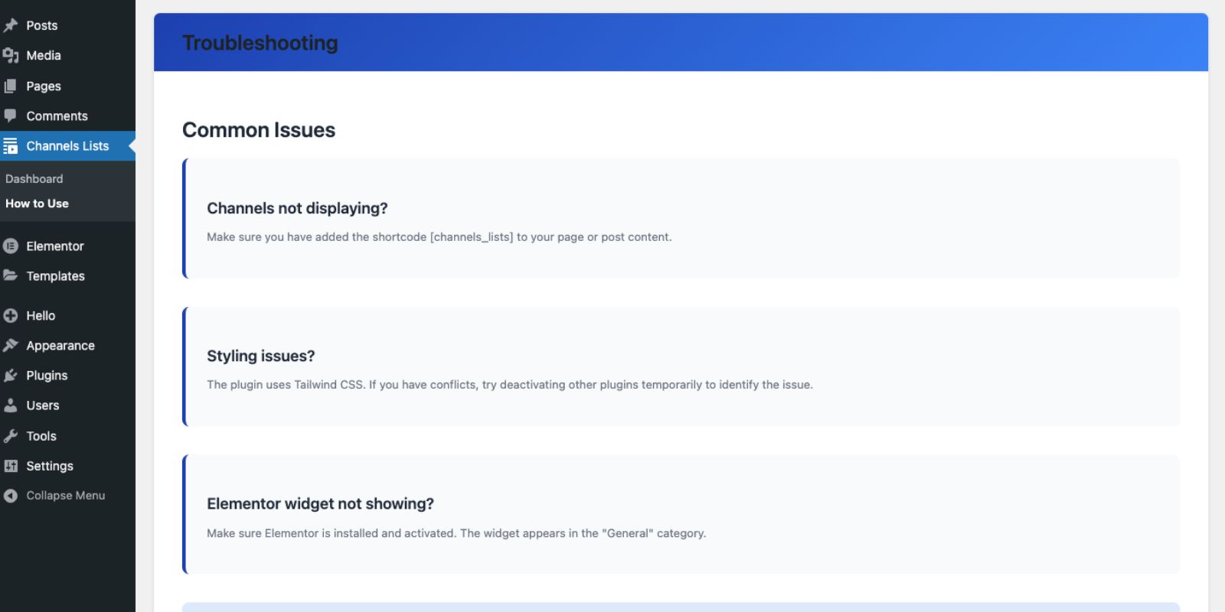Click the Hello plus-circle icon
This screenshot has height=612, width=1225.
[x=11, y=315]
